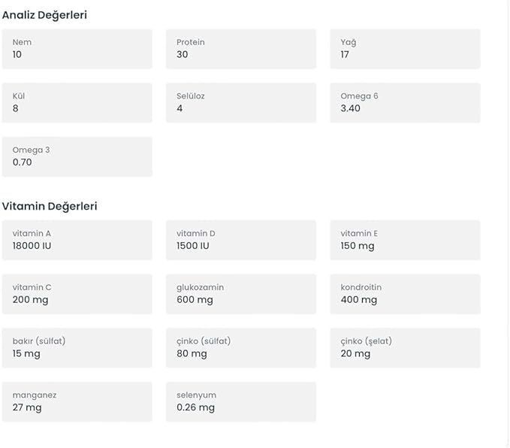Click the vitamin D 1500 IU card
This screenshot has width=510, height=448.
(x=240, y=240)
